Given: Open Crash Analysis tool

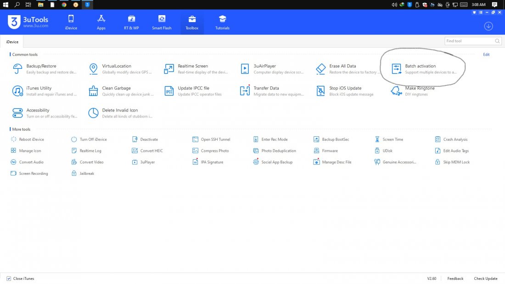Looking at the screenshot, I should (451, 139).
